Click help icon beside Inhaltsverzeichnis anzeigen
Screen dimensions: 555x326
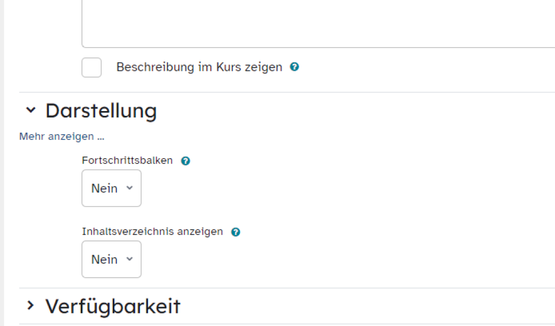[x=235, y=232]
